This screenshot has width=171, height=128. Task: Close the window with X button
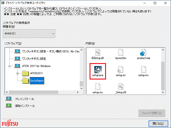point(165,3)
